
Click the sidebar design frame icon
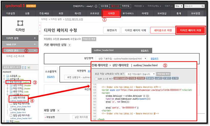(20, 23)
